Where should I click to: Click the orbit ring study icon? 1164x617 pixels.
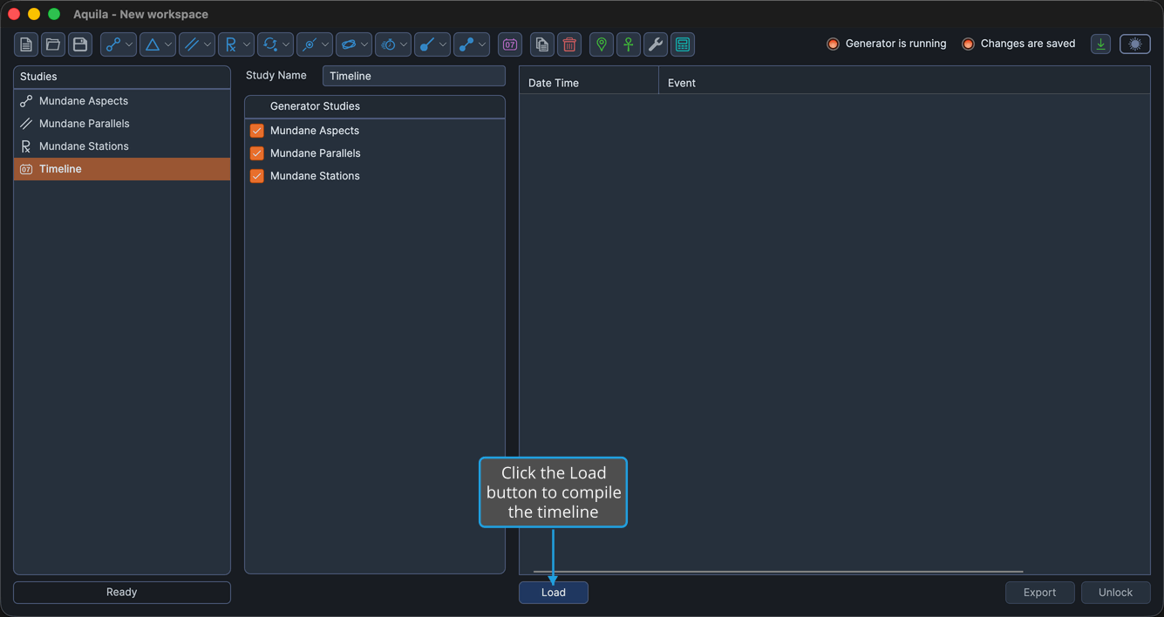click(348, 44)
